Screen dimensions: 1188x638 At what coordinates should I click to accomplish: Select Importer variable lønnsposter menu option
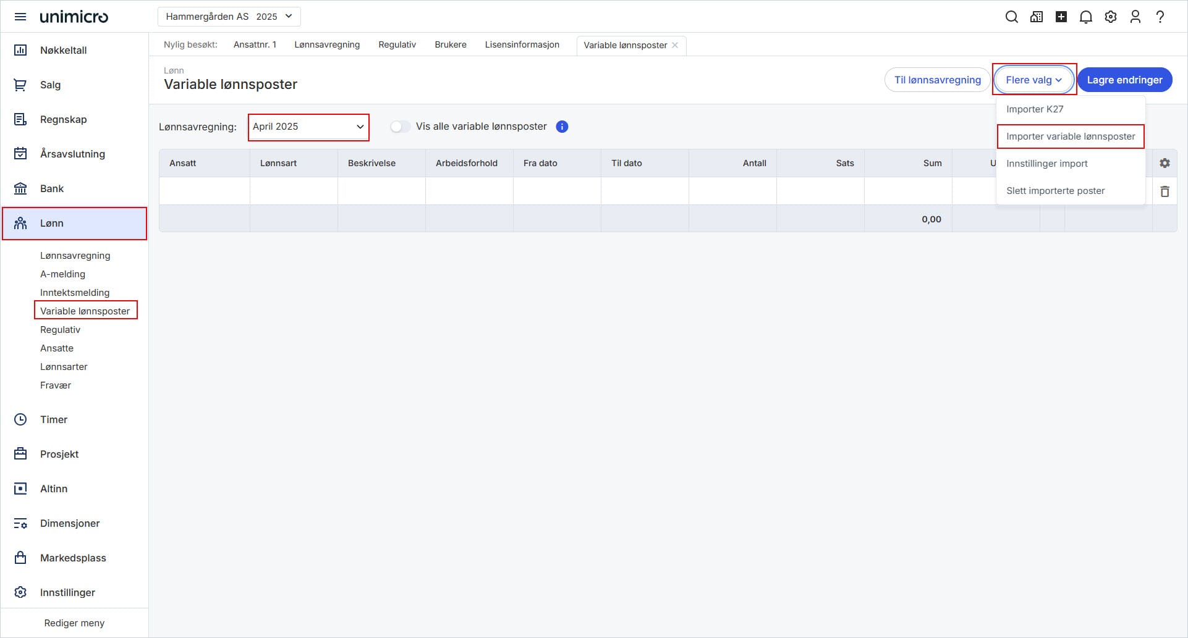click(1070, 136)
